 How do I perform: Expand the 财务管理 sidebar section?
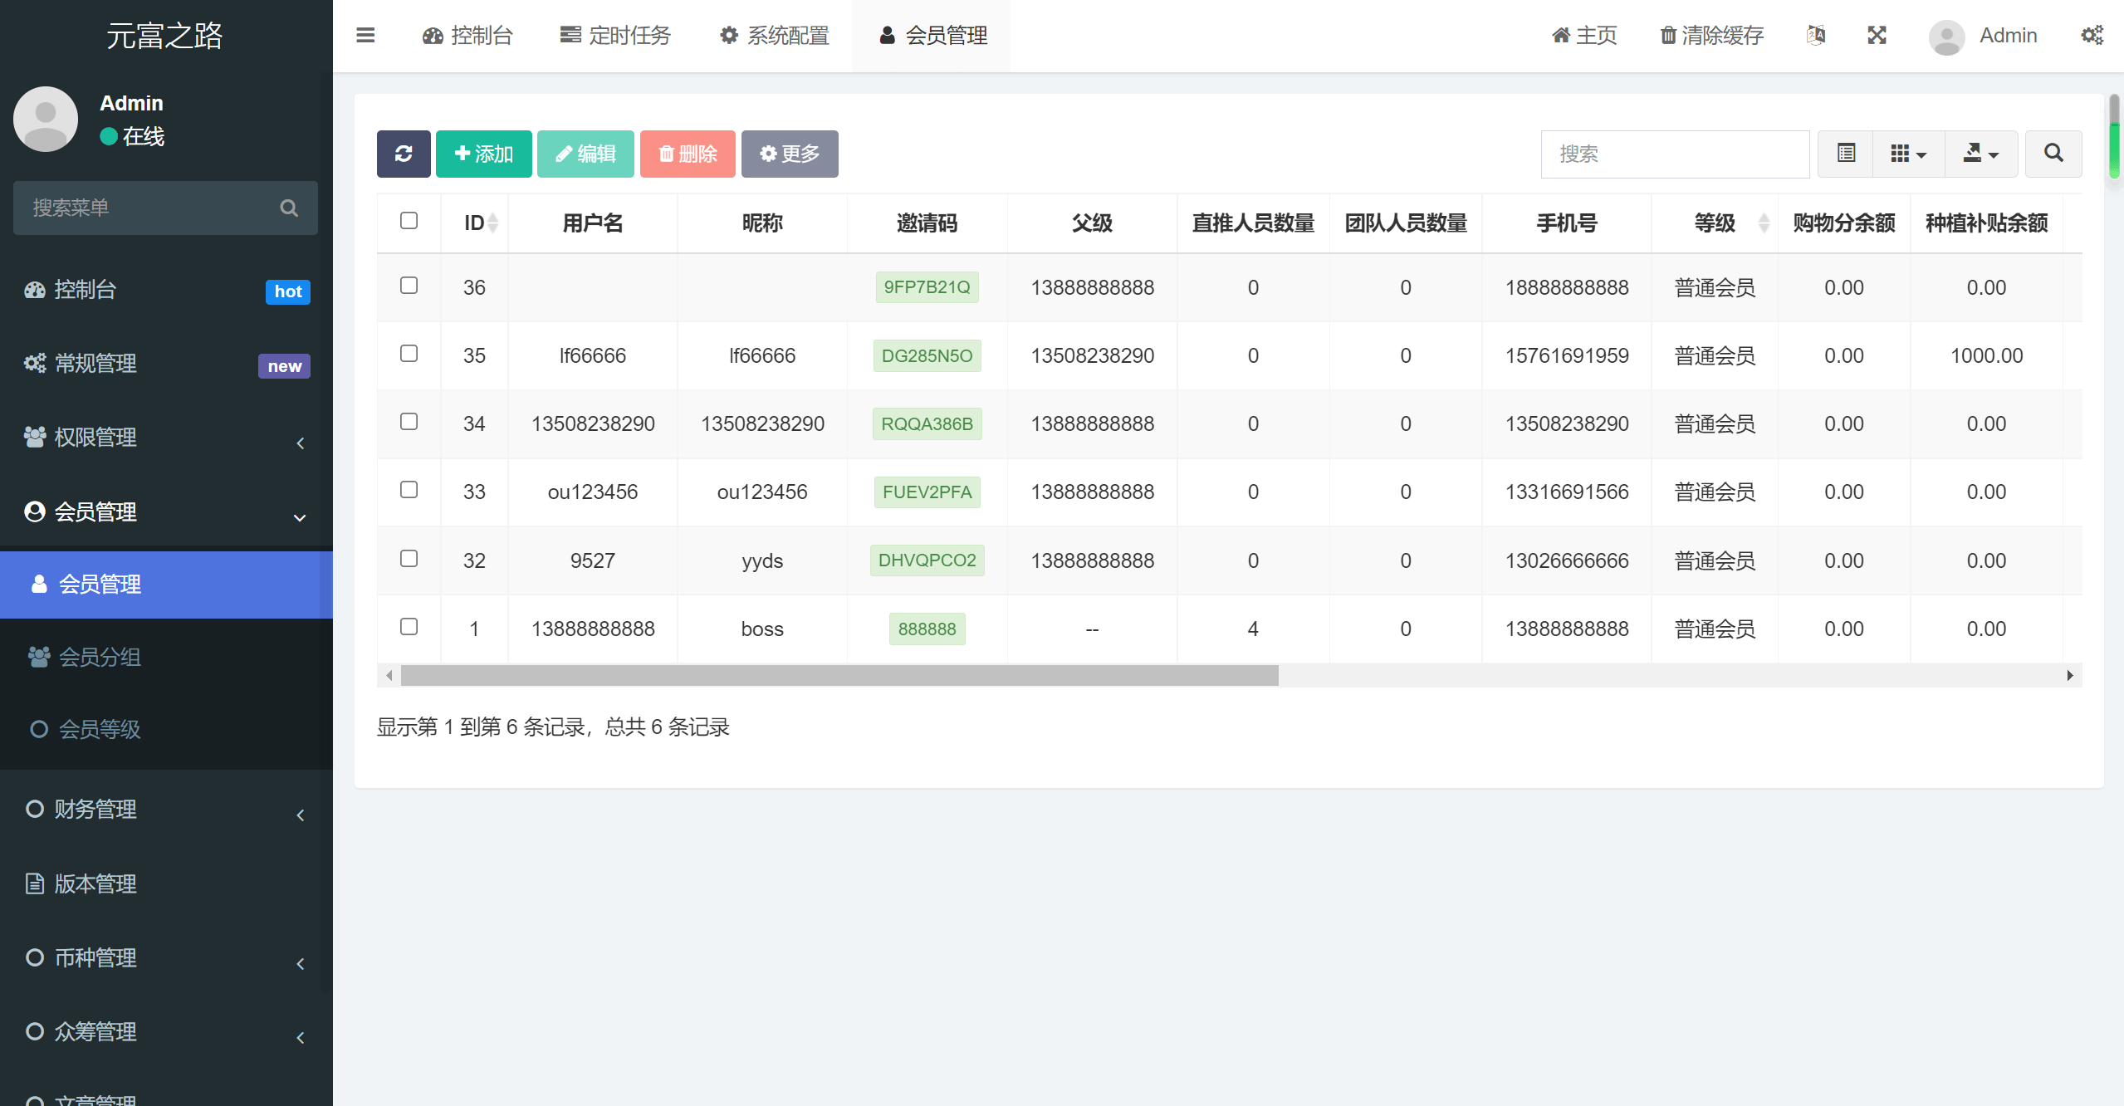pyautogui.click(x=167, y=808)
